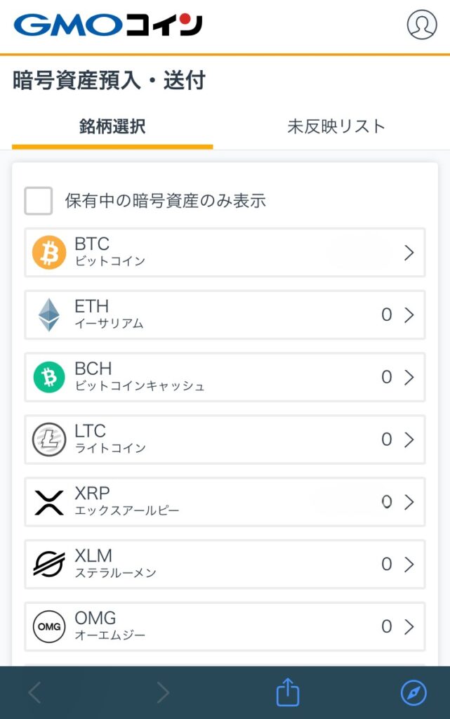Tap the browser forward arrow button
The height and width of the screenshot is (719, 450).
(x=163, y=694)
